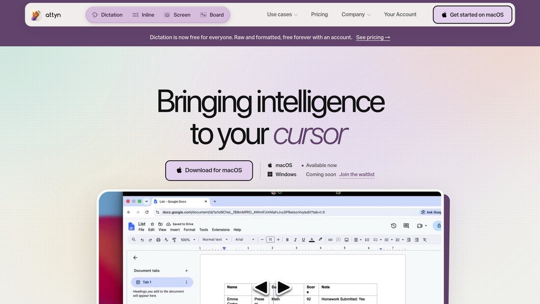Click the move-to-folder icon beside List

point(160,224)
